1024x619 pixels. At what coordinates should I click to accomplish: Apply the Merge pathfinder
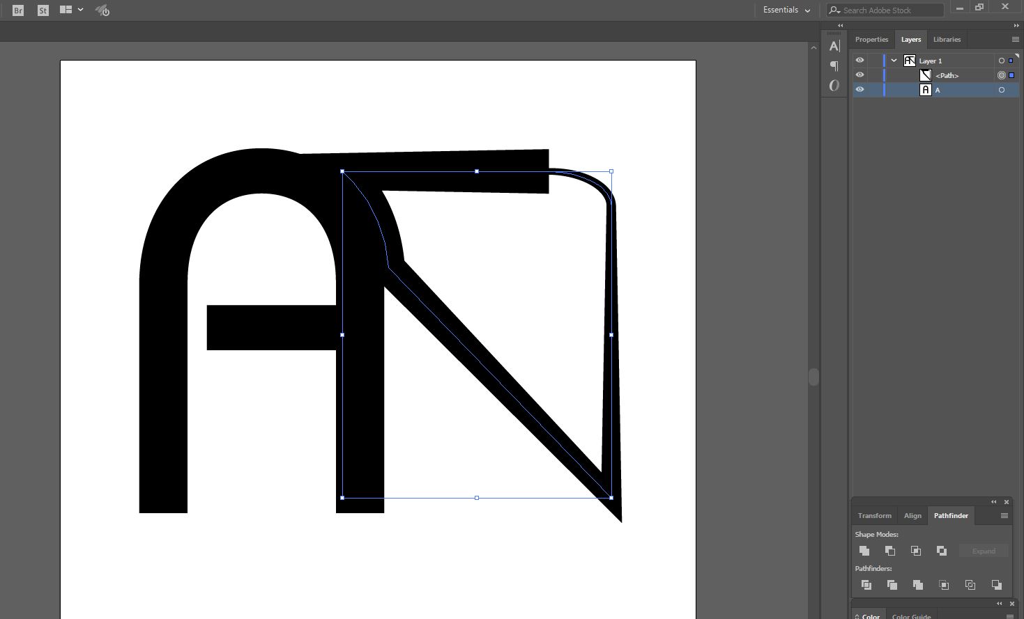coord(918,585)
